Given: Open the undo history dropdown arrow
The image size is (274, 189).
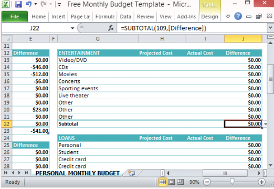Looking at the screenshot, I should click(36, 4).
